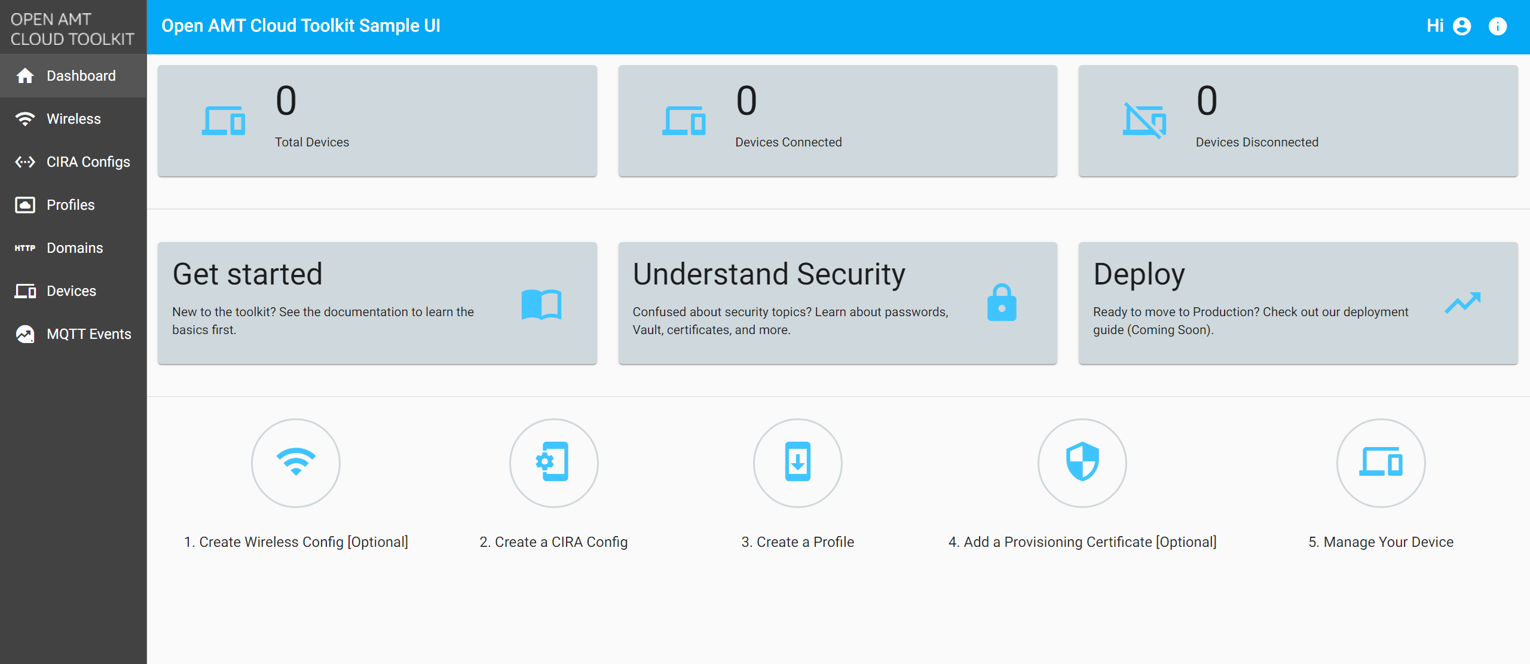
Task: Click 'Open AMT Cloud Toolkit Sample UI' title
Action: pyautogui.click(x=301, y=26)
